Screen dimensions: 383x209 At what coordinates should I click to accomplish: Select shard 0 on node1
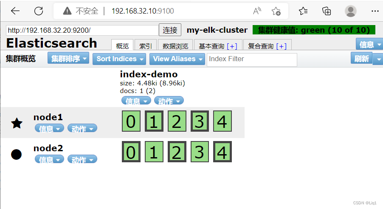tap(131, 121)
